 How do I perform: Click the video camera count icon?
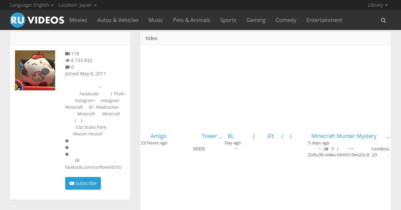pyautogui.click(x=67, y=54)
